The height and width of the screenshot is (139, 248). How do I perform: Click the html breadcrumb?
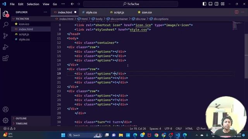[83, 19]
